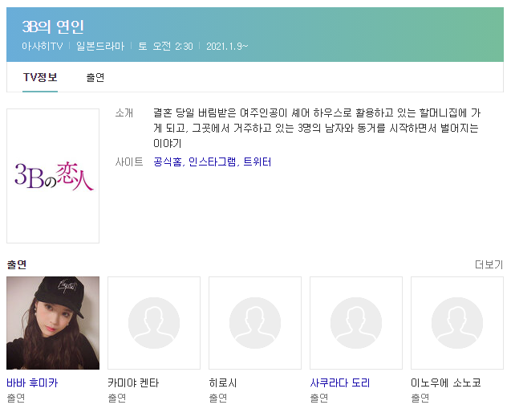This screenshot has height=409, width=511.
Task: Expand cast list with 더보기
Action: pos(489,264)
